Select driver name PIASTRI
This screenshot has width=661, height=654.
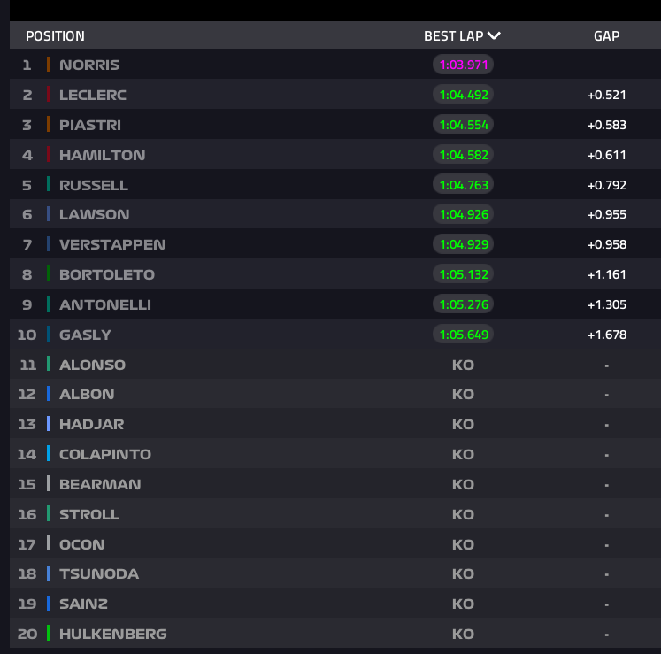click(90, 125)
